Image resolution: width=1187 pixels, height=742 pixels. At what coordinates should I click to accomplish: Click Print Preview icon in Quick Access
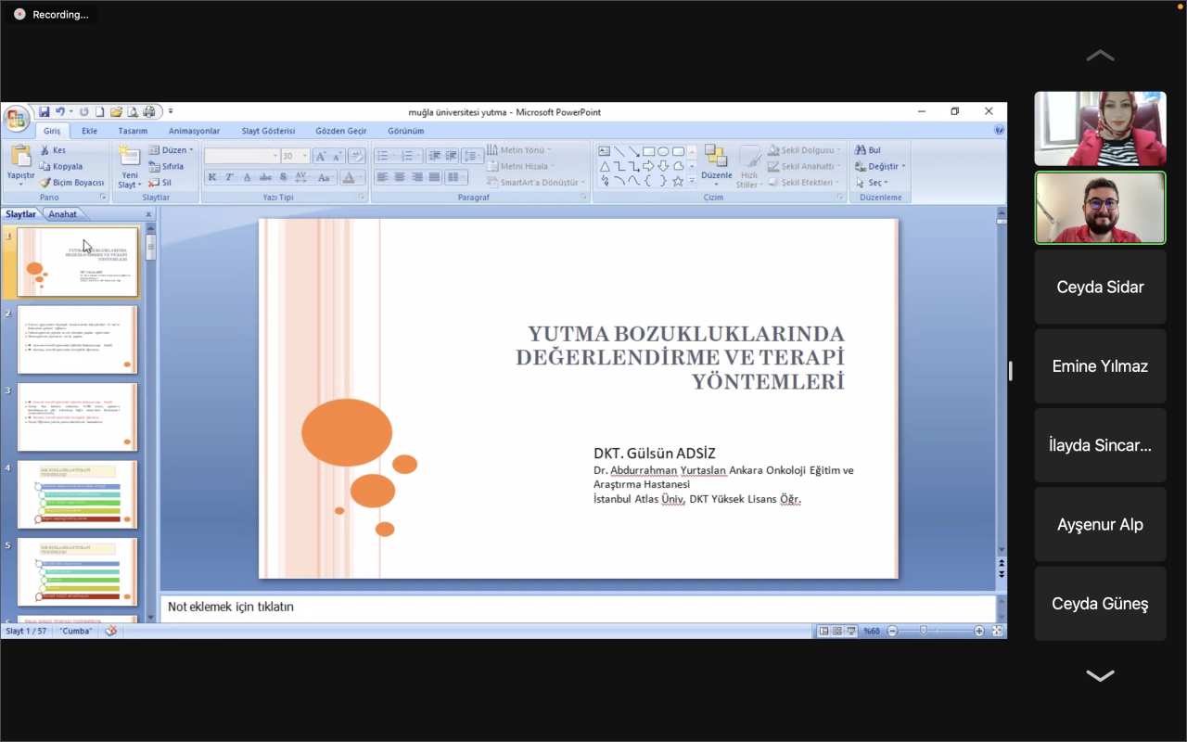(x=132, y=112)
